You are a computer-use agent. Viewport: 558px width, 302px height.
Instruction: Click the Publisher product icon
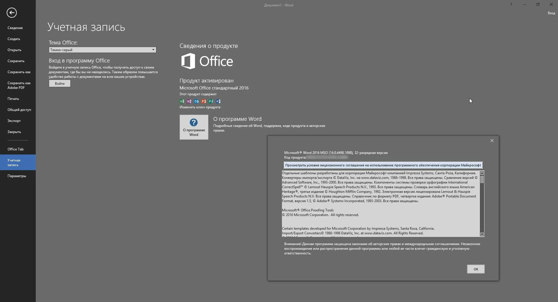pyautogui.click(x=211, y=101)
